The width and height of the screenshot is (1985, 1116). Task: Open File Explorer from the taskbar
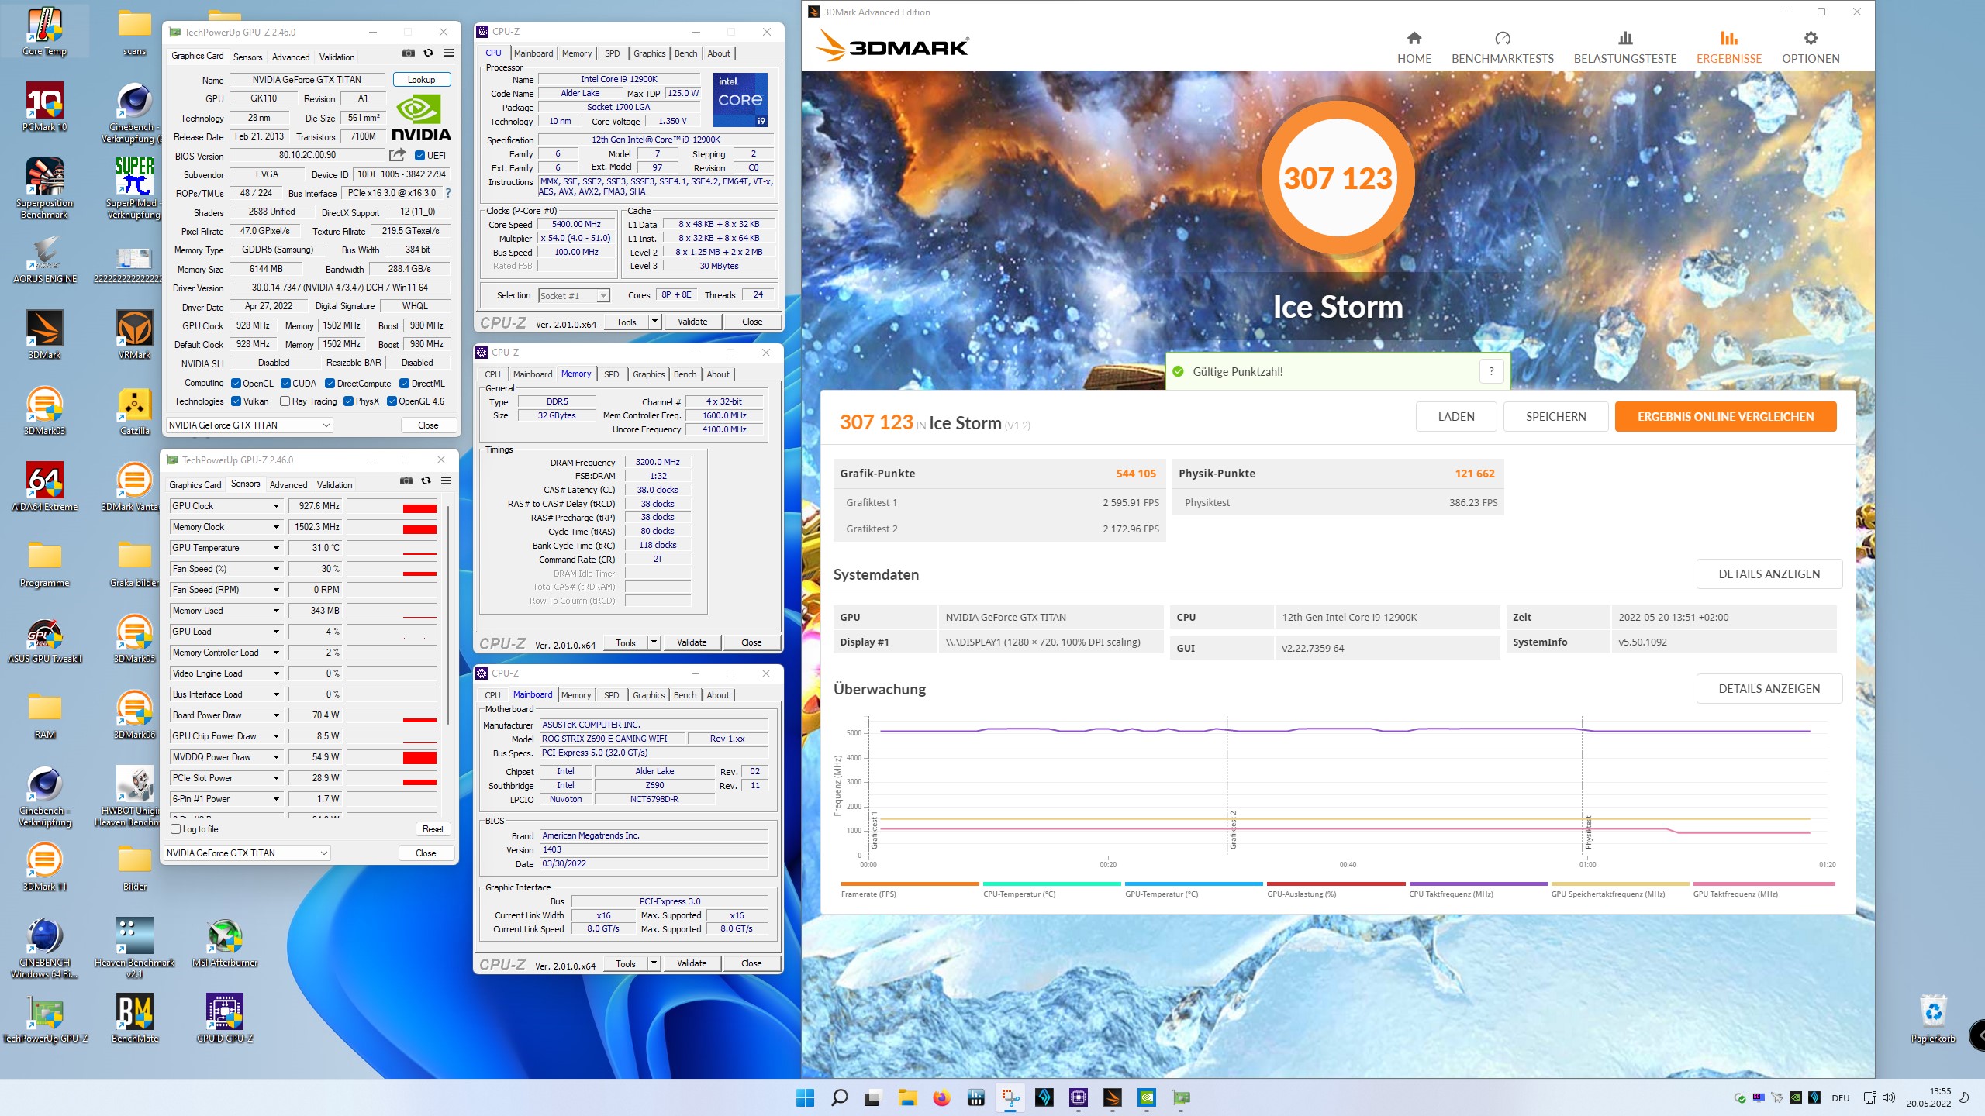(907, 1097)
